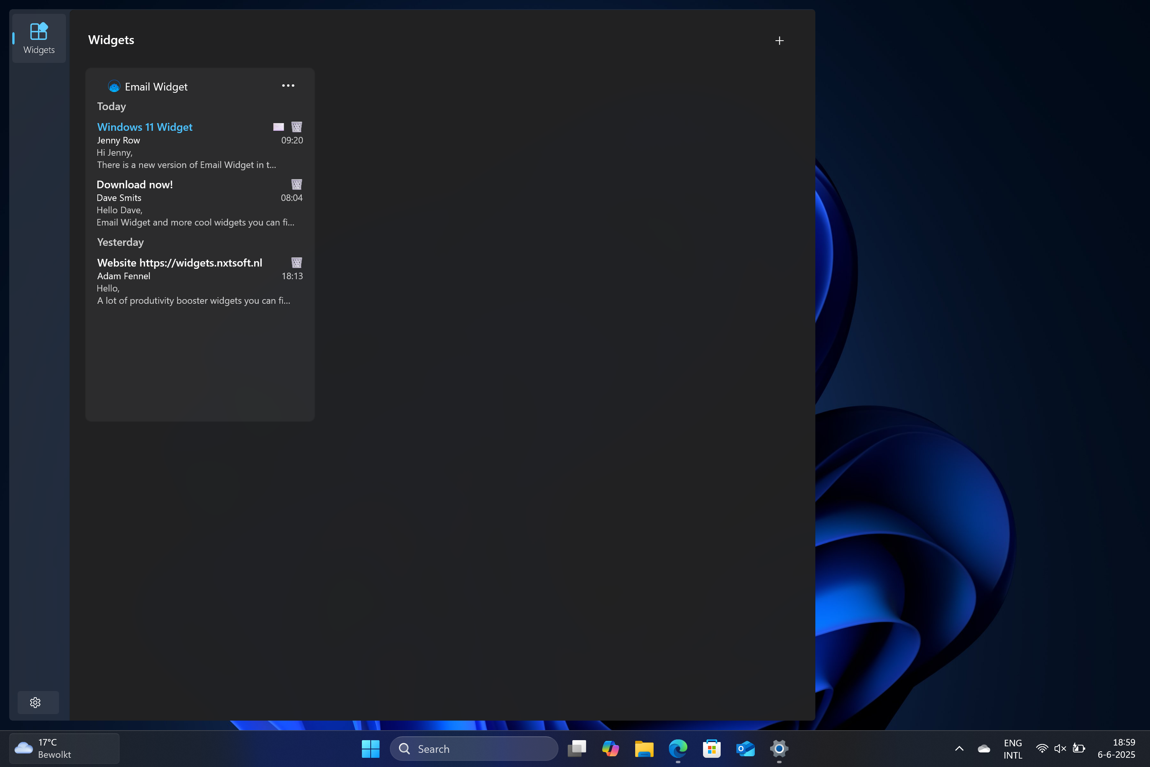Show hidden system tray icons
The image size is (1150, 767).
(959, 749)
